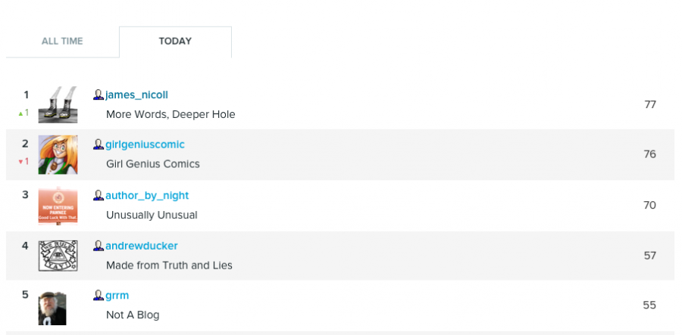Open grrm's photo avatar
This screenshot has height=335, width=682.
point(52,309)
